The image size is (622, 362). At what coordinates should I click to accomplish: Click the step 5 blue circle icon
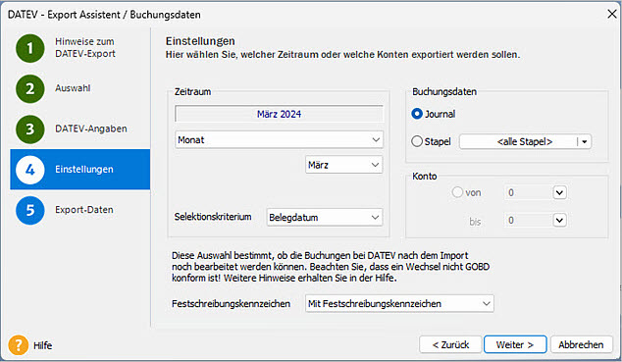(x=30, y=210)
